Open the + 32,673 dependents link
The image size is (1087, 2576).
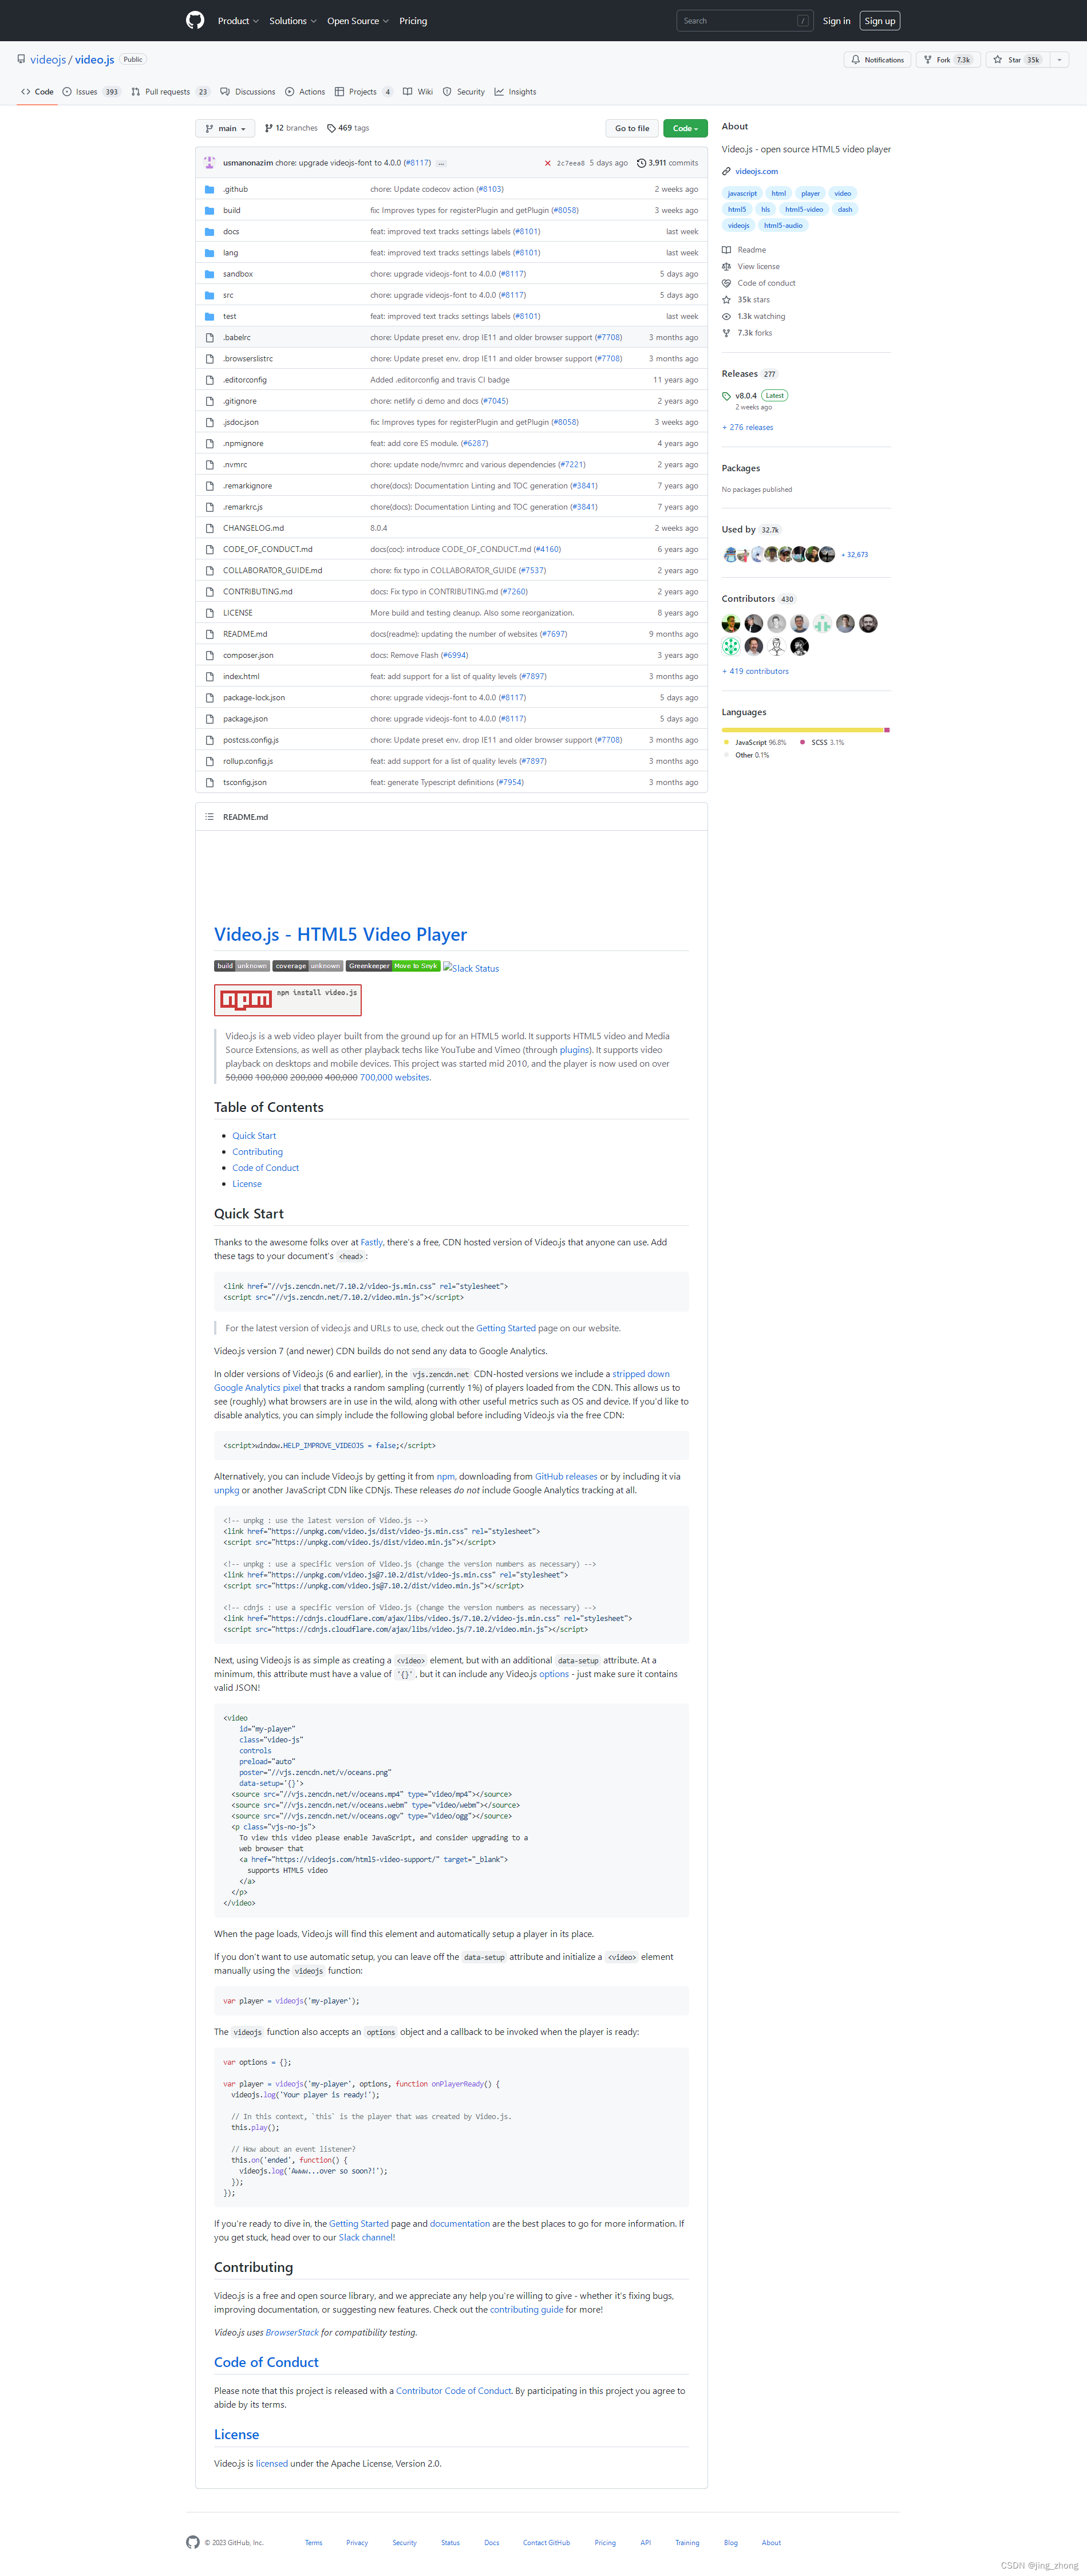[x=854, y=555]
